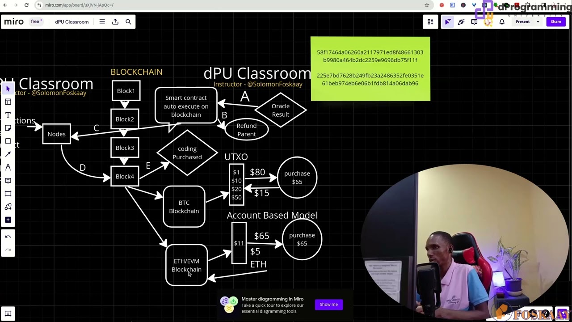Select the Text tool
Image resolution: width=572 pixels, height=322 pixels.
(x=8, y=115)
